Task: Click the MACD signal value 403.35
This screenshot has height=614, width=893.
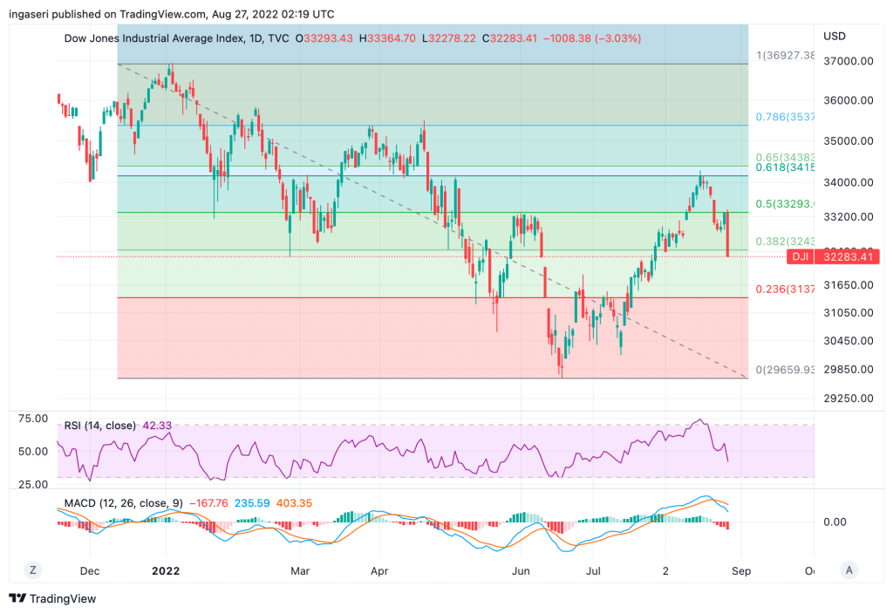Action: pos(294,503)
